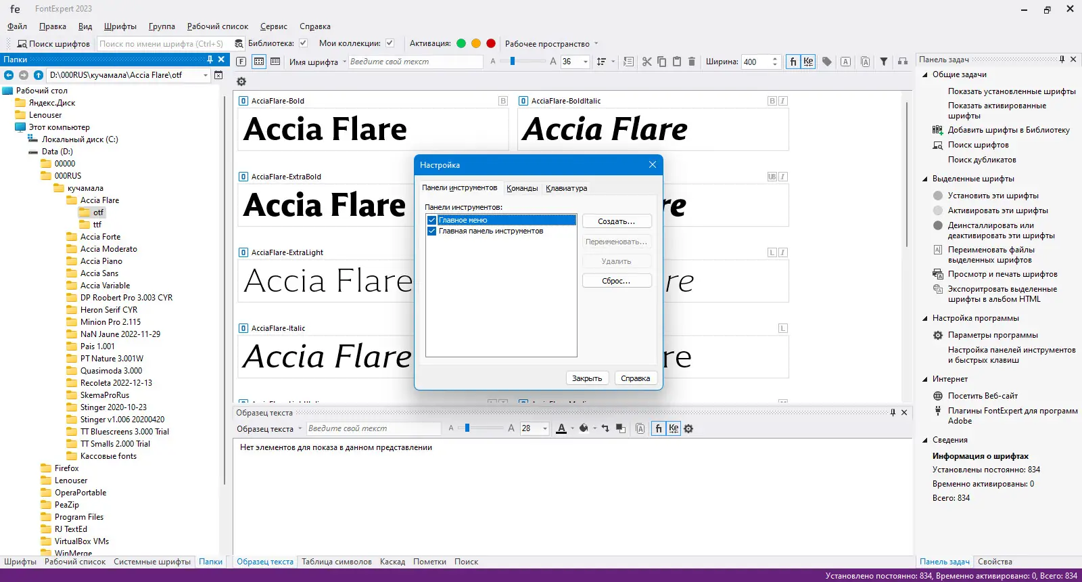
Task: Click the background fill bucket icon
Action: pos(584,428)
